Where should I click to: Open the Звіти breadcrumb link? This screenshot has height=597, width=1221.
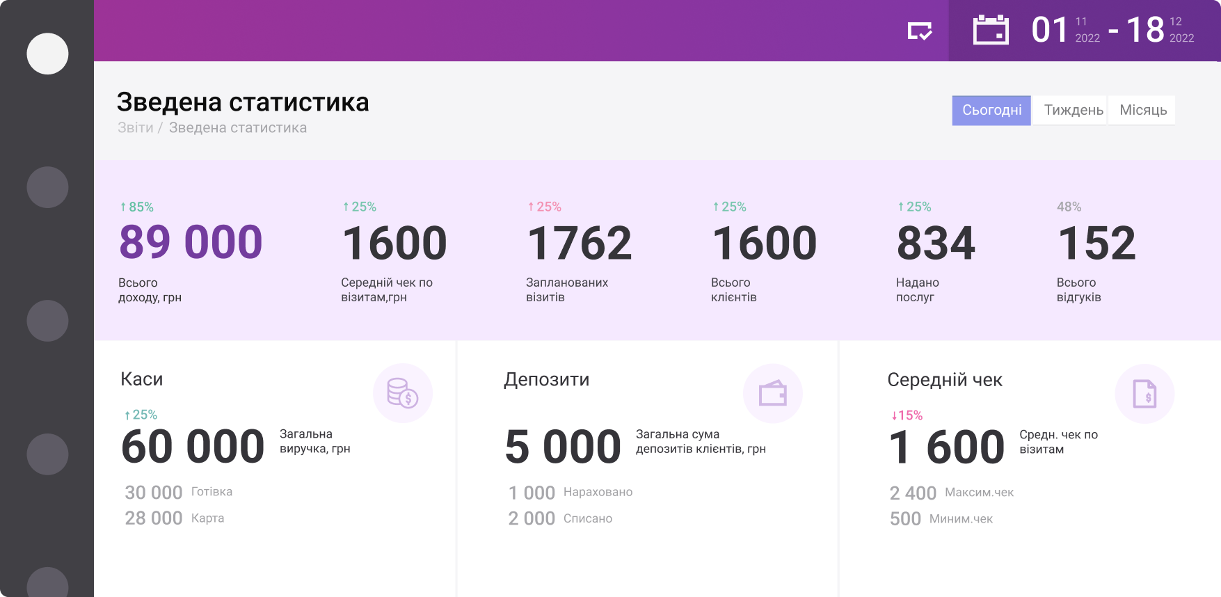pos(135,128)
